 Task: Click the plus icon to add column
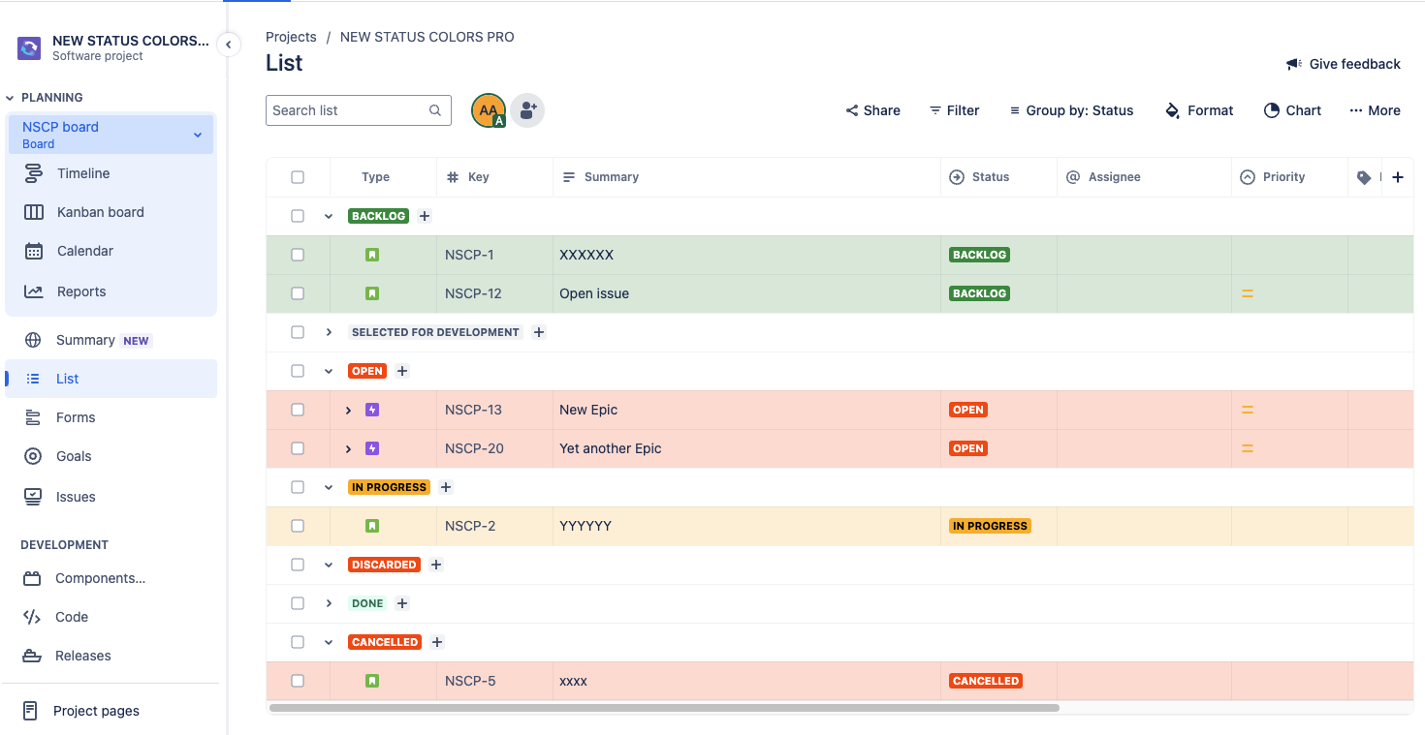click(1397, 177)
